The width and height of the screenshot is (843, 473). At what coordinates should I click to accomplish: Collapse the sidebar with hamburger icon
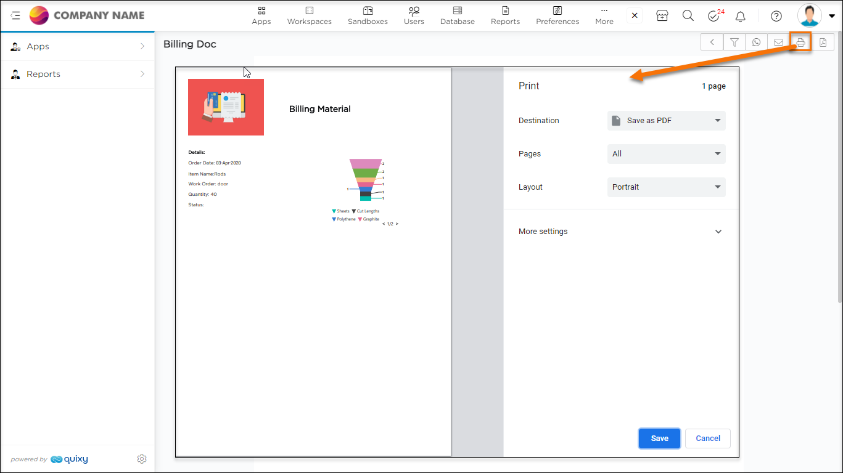(15, 15)
